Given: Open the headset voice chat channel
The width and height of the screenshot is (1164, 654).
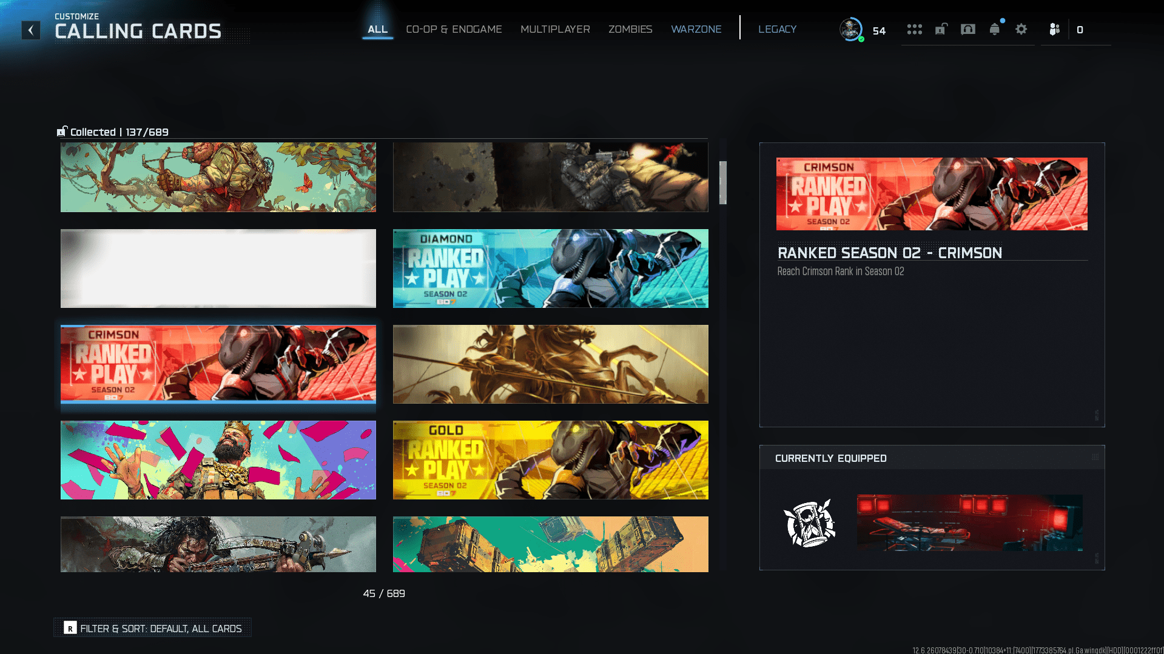Looking at the screenshot, I should click(967, 29).
